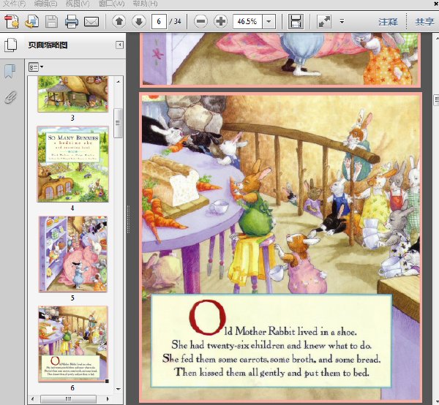Select page 3 thumbnail
Image resolution: width=439 pixels, height=405 pixels.
point(72,94)
